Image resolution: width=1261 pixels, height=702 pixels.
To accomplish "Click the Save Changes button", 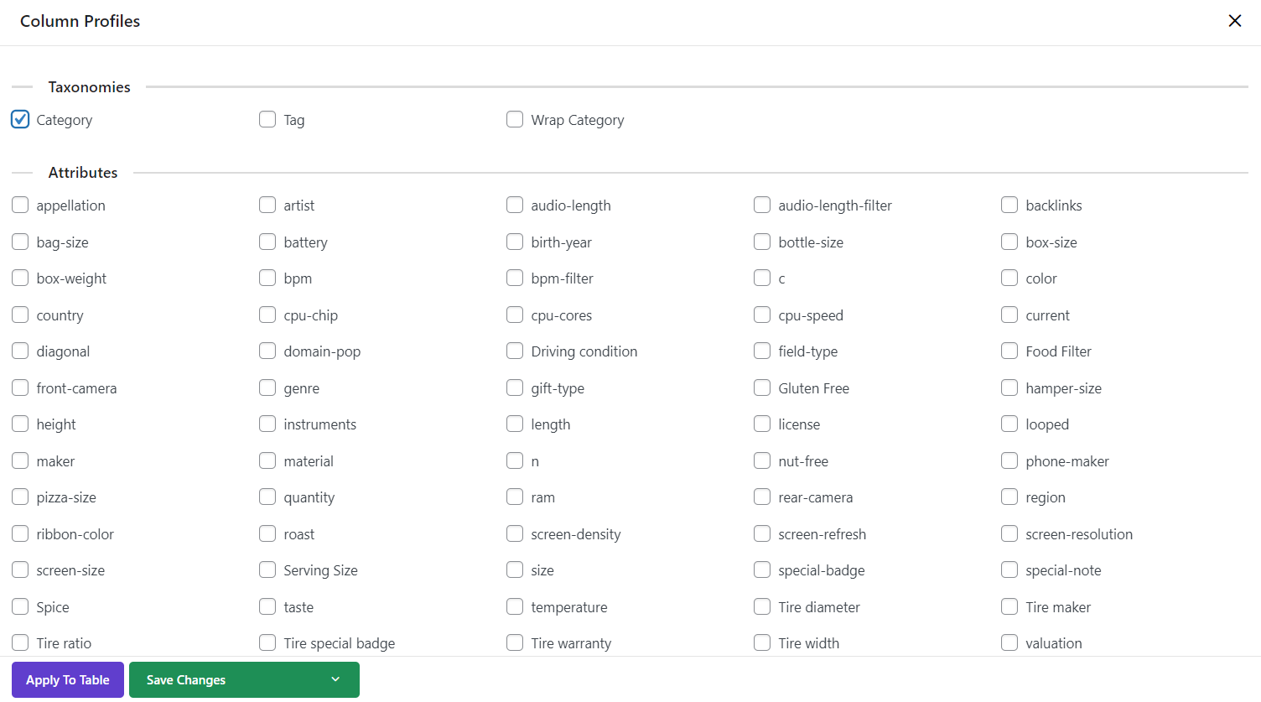I will point(186,679).
